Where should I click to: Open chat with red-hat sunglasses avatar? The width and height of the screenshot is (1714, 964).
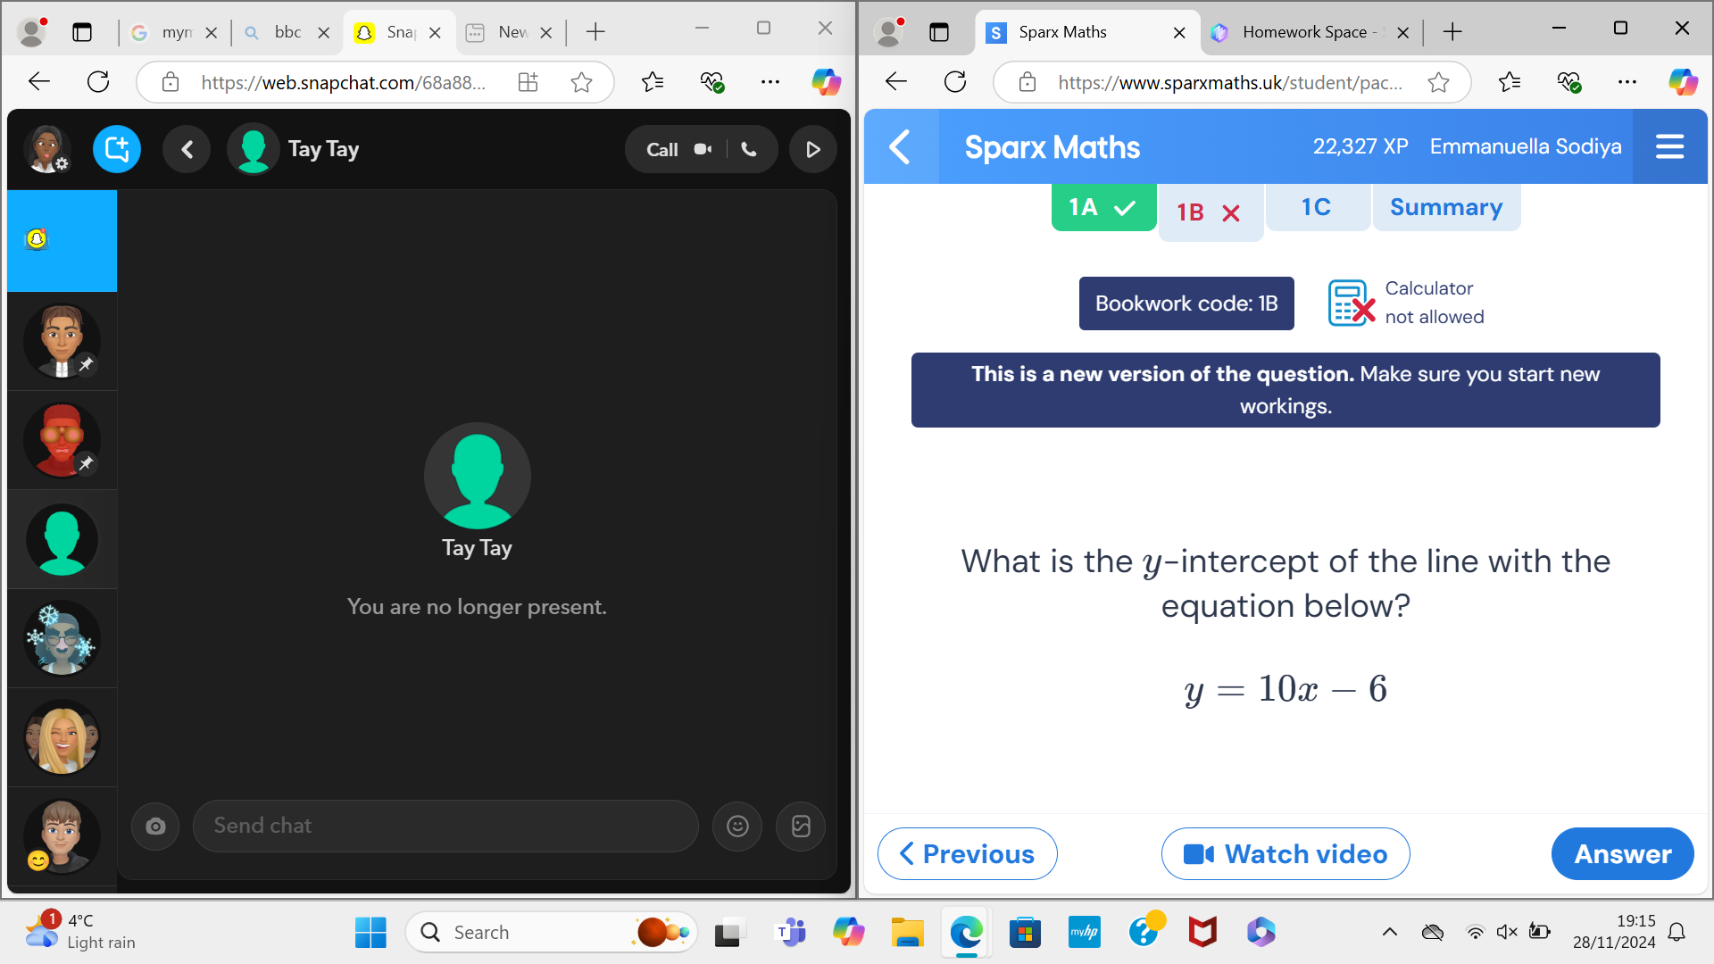[62, 440]
